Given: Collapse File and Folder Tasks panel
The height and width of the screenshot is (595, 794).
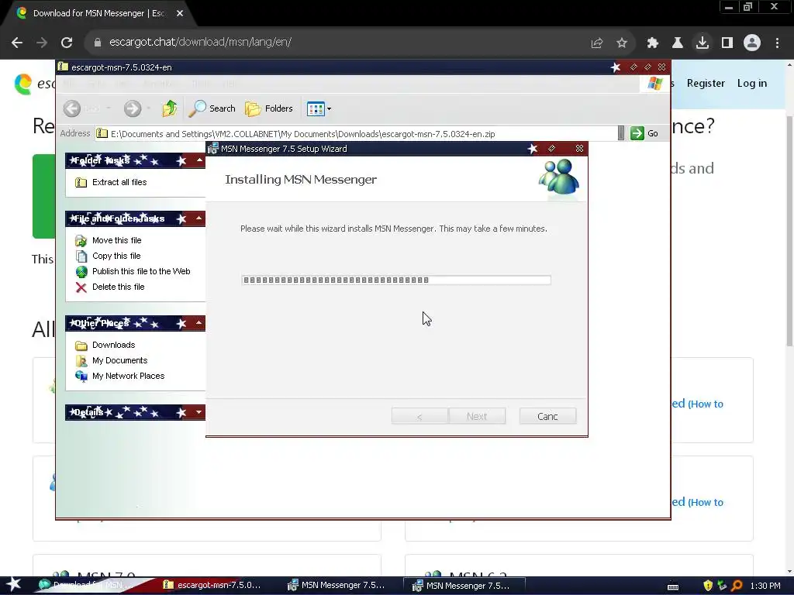Looking at the screenshot, I should pos(199,218).
